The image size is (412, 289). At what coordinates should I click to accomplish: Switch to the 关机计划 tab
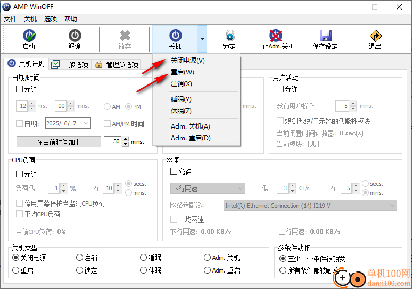(27, 64)
